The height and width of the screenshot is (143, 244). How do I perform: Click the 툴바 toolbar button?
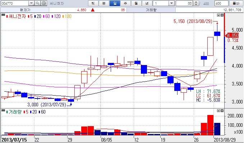236,3
